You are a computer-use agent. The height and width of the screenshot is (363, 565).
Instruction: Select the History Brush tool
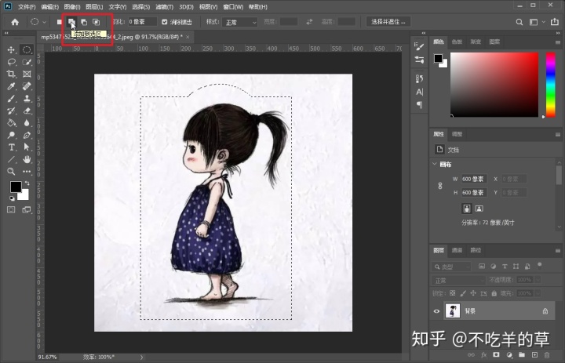(x=11, y=111)
